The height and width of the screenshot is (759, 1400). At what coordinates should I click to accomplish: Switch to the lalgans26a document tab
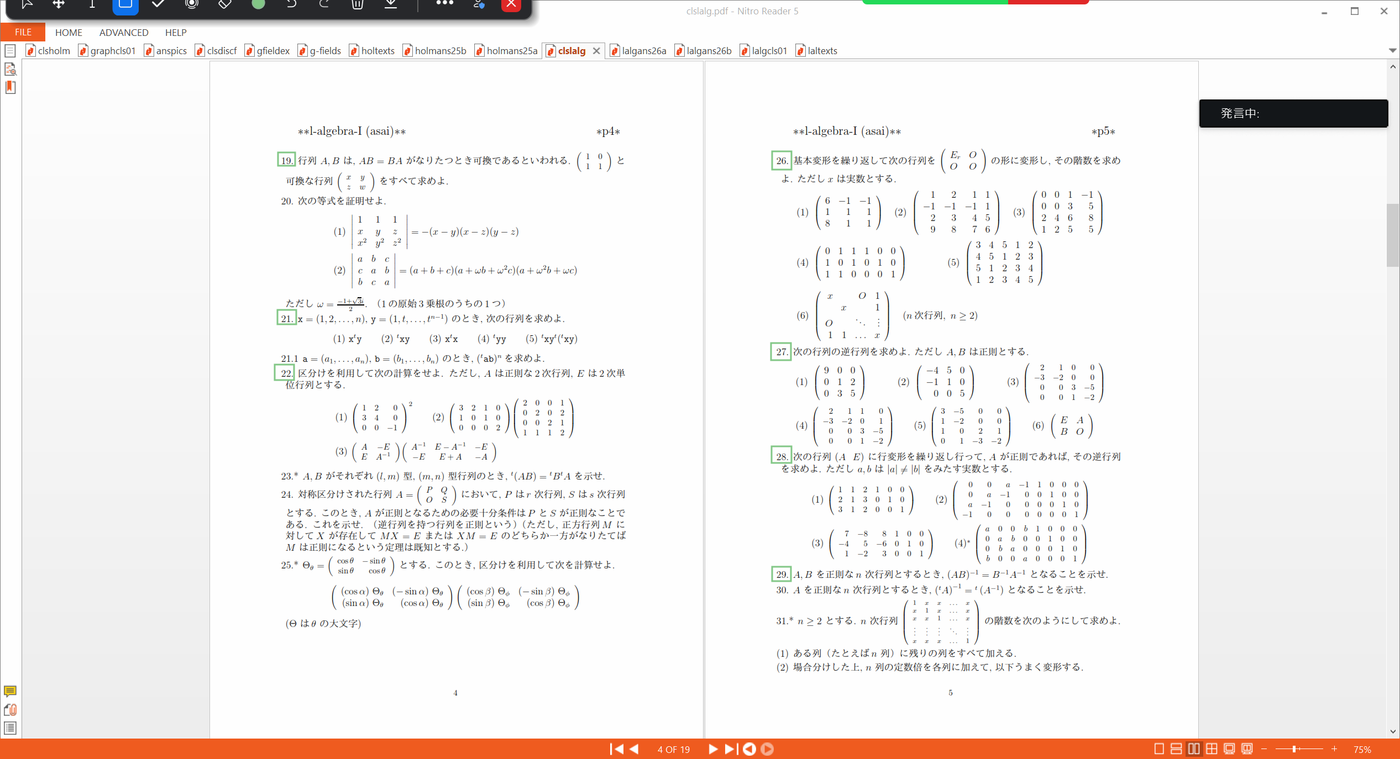(x=639, y=51)
